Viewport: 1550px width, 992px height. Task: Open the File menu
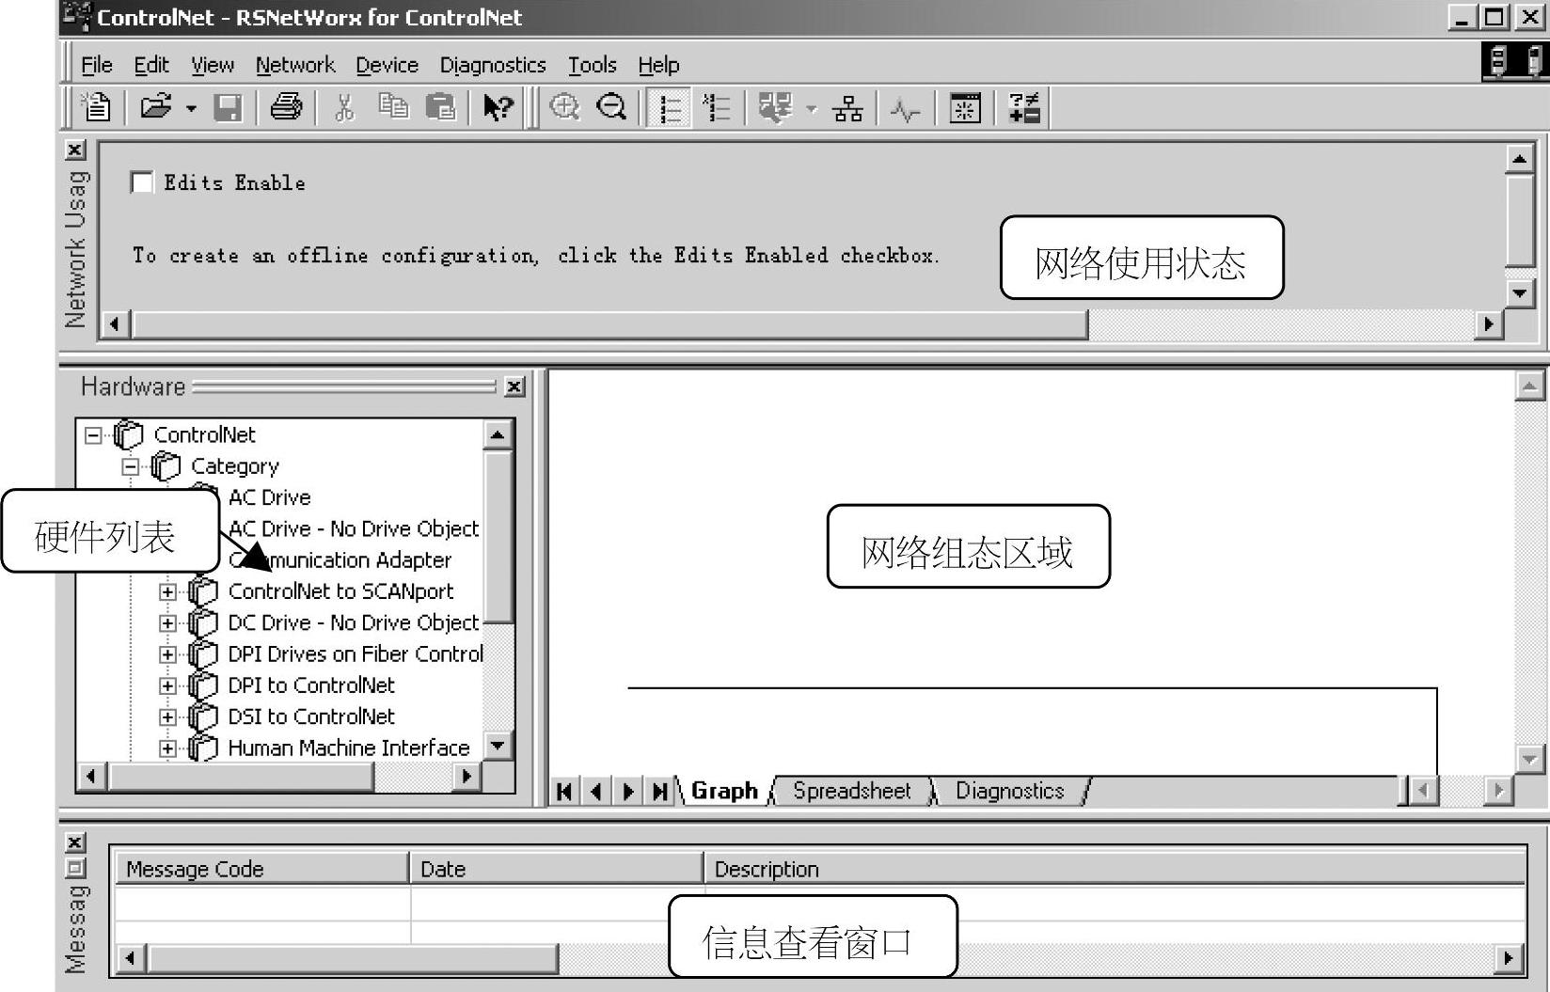pos(97,65)
